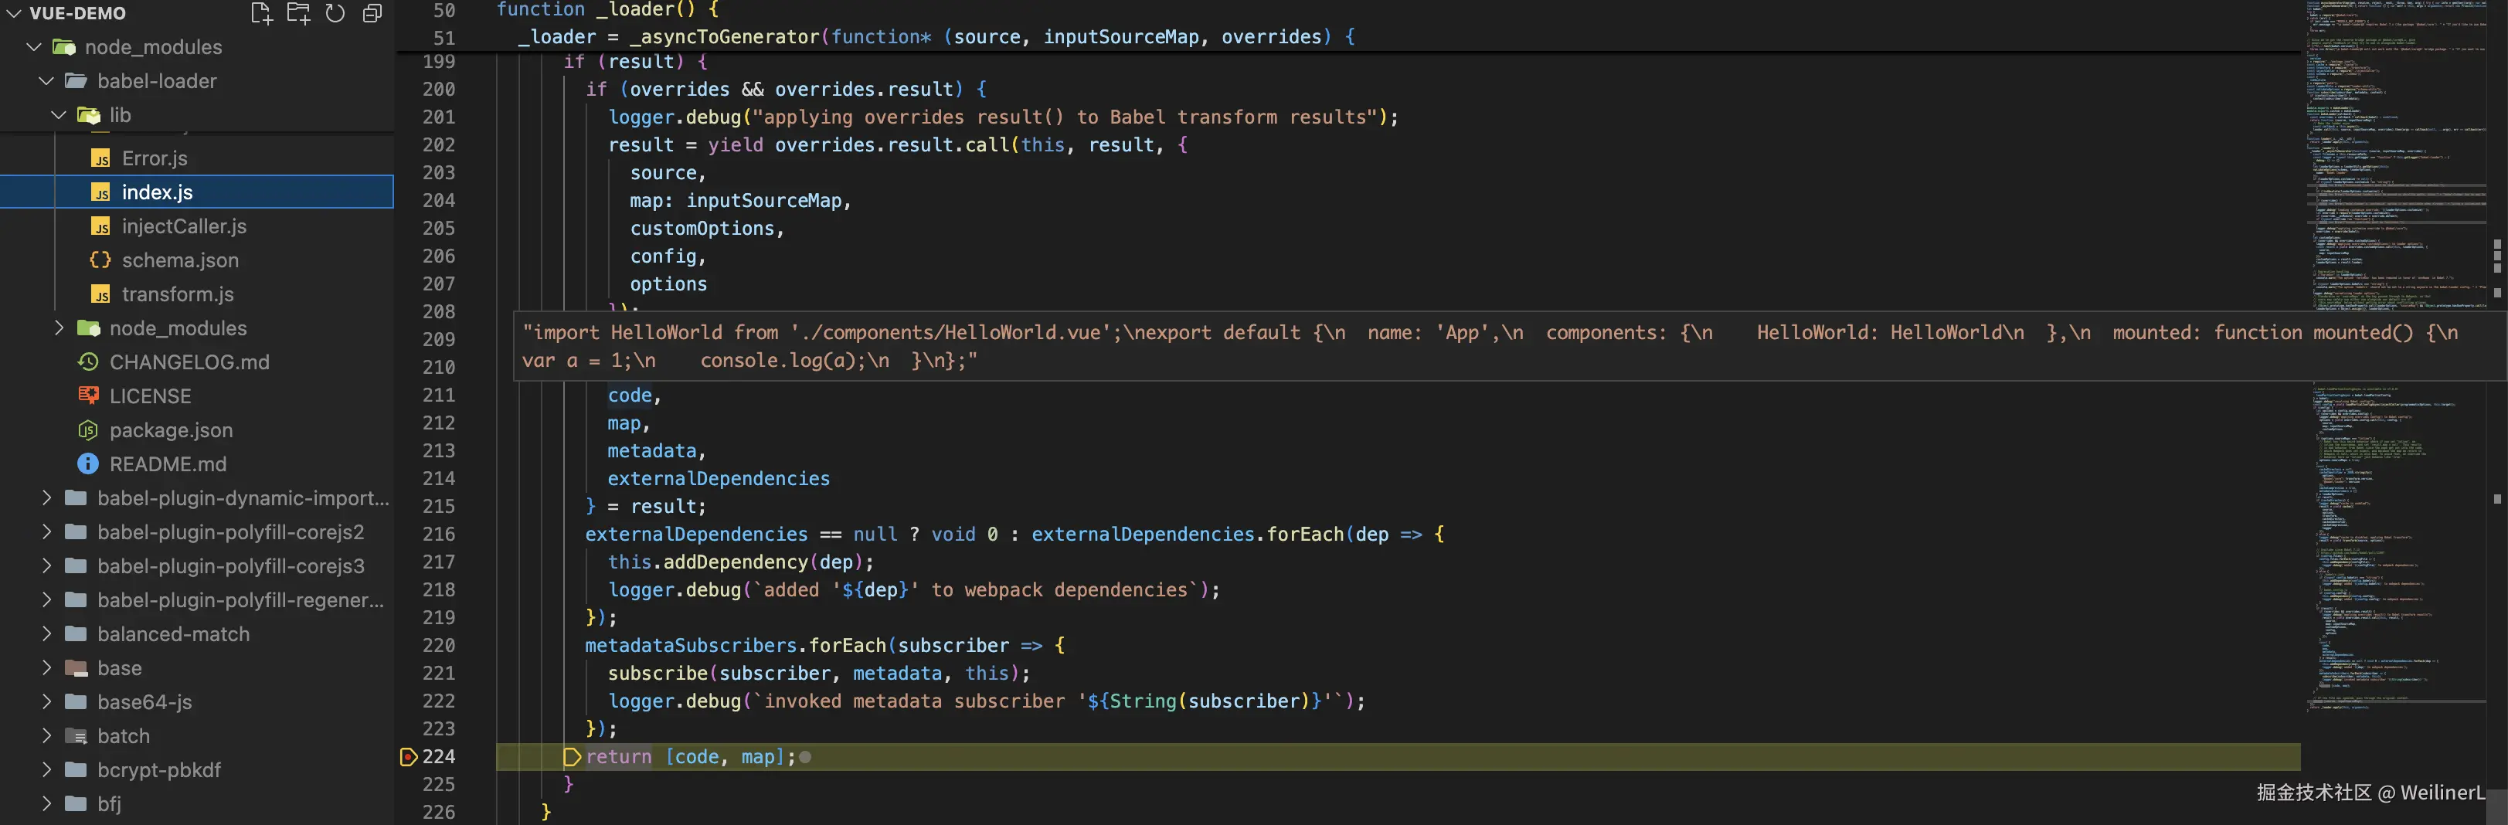
Task: Click the JS icon beside injectCaller.js
Action: (x=100, y=226)
